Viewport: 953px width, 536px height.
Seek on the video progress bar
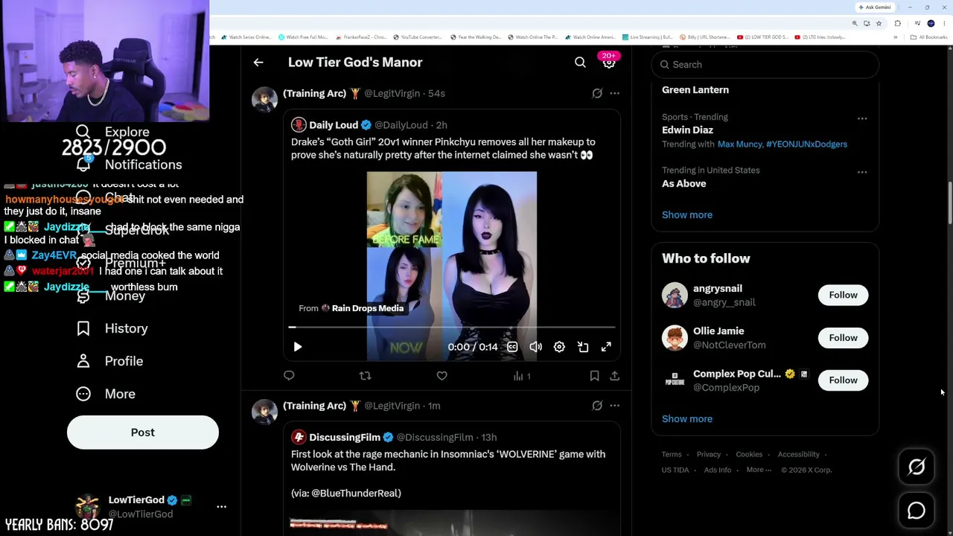click(x=452, y=327)
